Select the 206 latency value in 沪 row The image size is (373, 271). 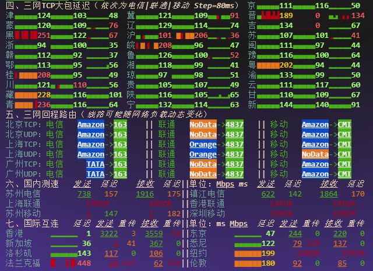(x=201, y=35)
